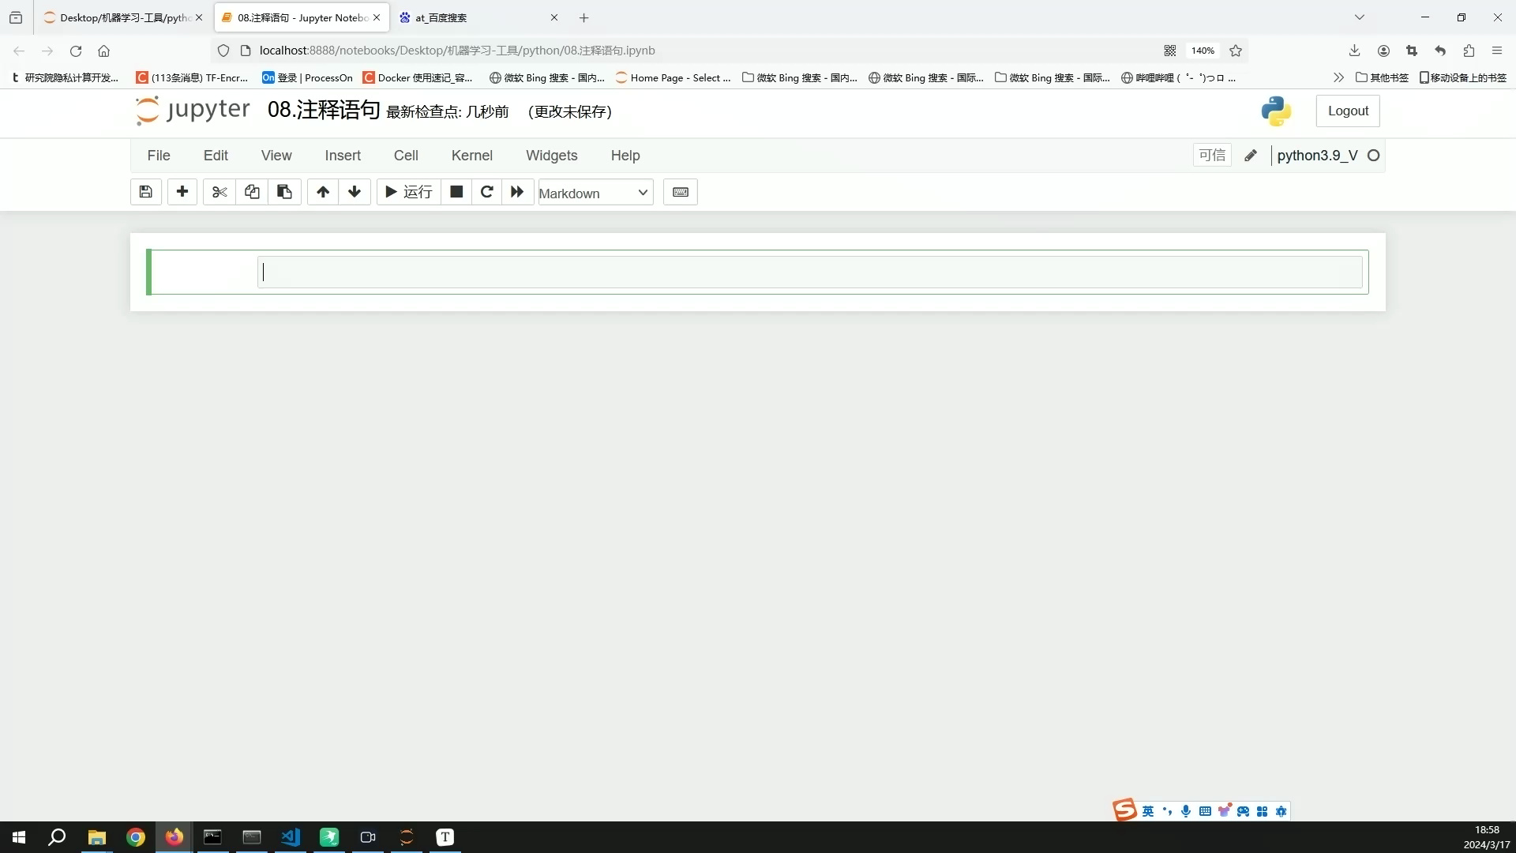The height and width of the screenshot is (853, 1516).
Task: Open browser downloads icon
Action: pyautogui.click(x=1354, y=51)
